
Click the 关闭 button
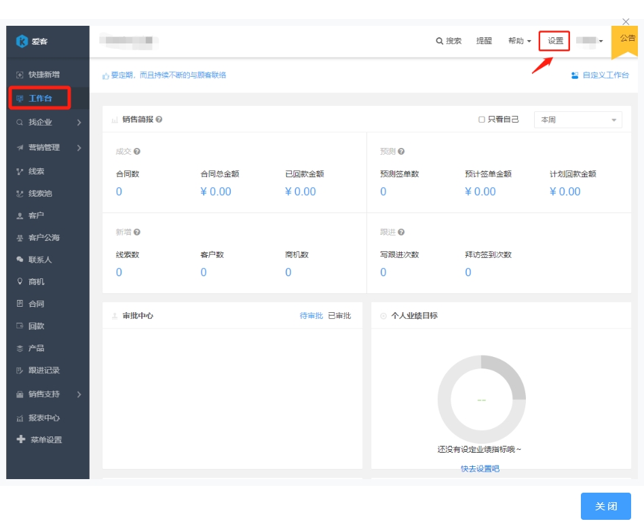pos(605,506)
